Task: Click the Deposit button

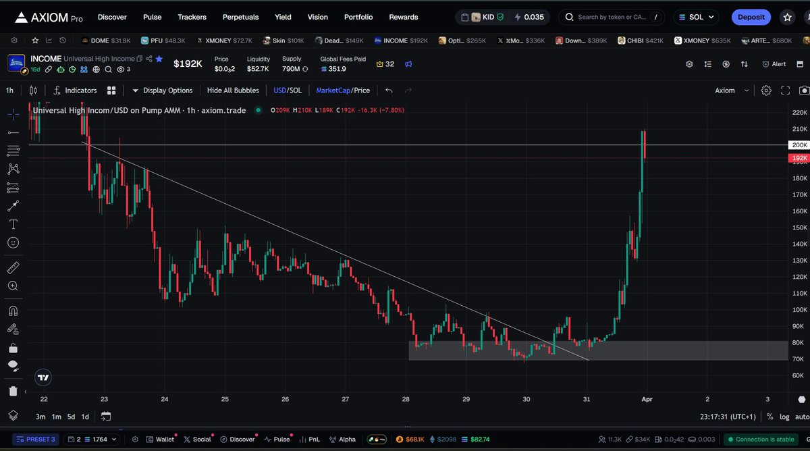Action: tap(751, 17)
